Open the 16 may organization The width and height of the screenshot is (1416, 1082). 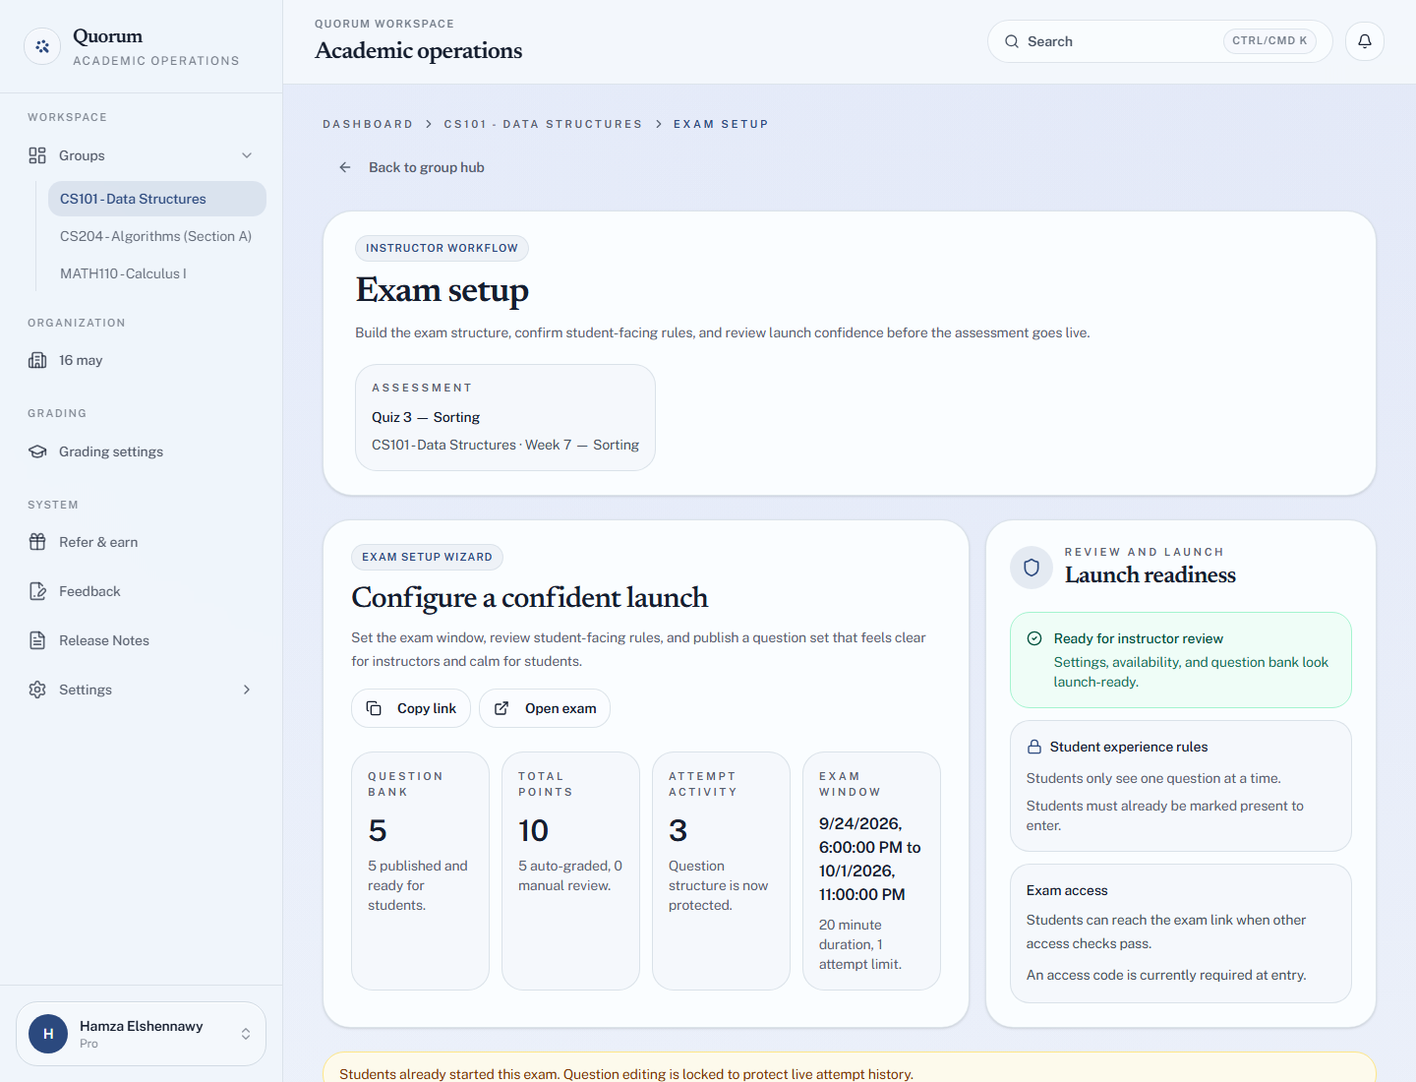click(142, 360)
